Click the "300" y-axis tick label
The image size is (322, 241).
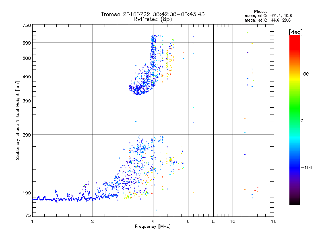coord(27,101)
